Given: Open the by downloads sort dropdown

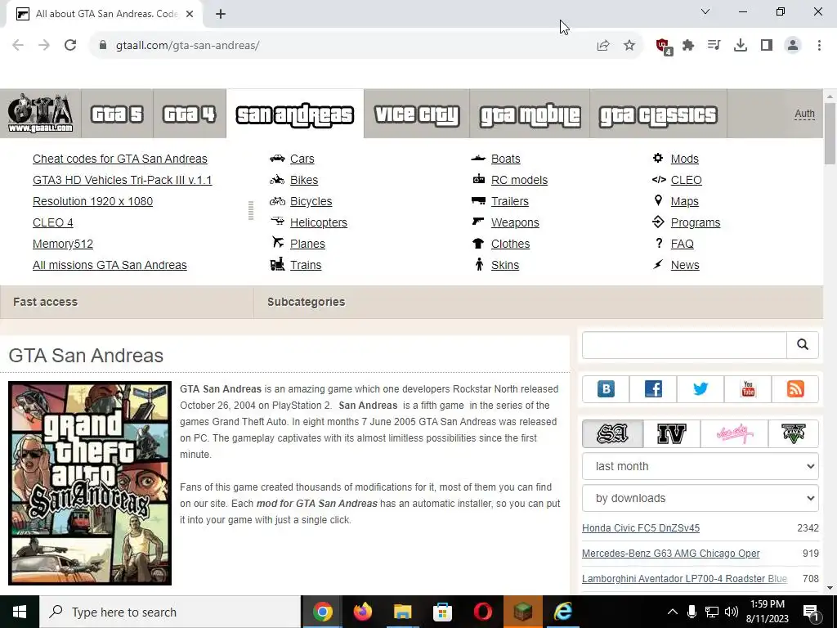Looking at the screenshot, I should pyautogui.click(x=700, y=498).
